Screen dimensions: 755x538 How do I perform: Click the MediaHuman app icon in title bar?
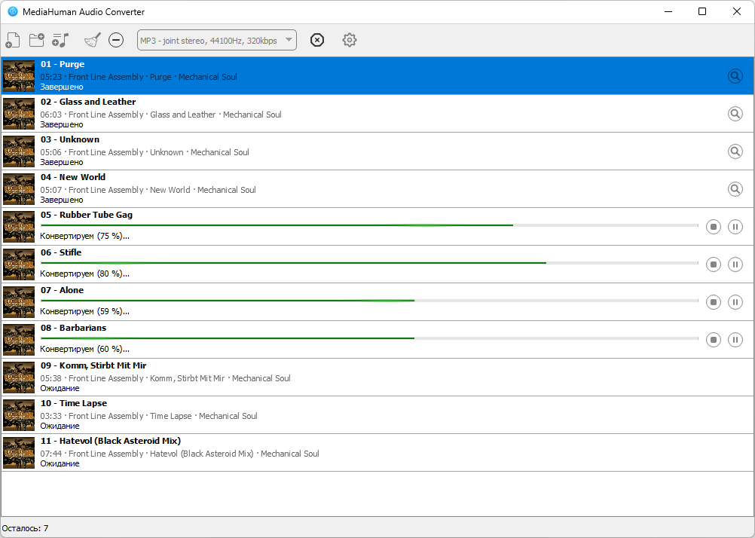13,11
